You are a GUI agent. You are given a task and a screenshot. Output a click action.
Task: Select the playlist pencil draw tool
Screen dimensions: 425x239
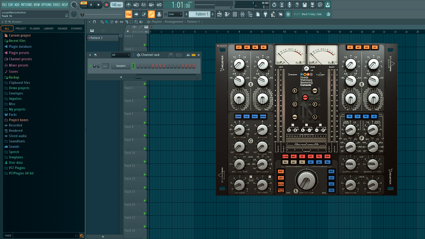coord(102,22)
